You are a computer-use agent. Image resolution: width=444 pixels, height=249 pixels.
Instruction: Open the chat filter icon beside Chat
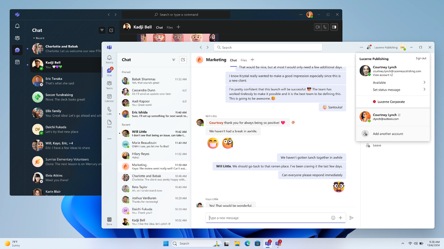pos(174,59)
